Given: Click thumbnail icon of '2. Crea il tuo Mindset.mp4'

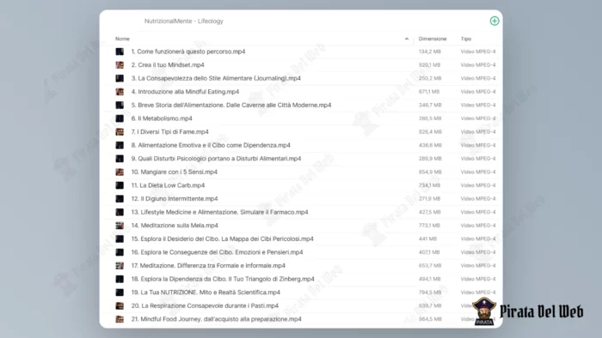Looking at the screenshot, I should [x=120, y=65].
